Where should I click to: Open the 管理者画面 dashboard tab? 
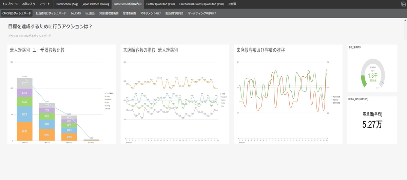(x=129, y=14)
